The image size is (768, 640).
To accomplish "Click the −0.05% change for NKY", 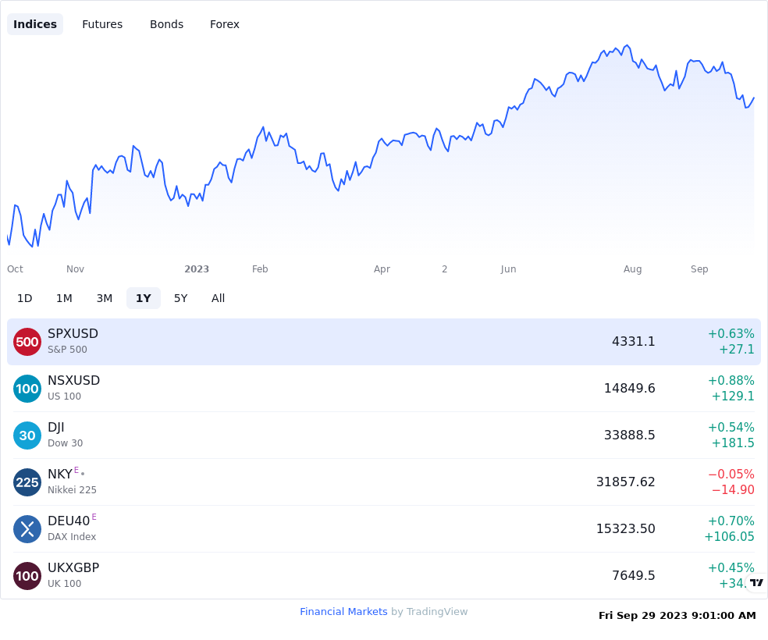I will tap(731, 474).
